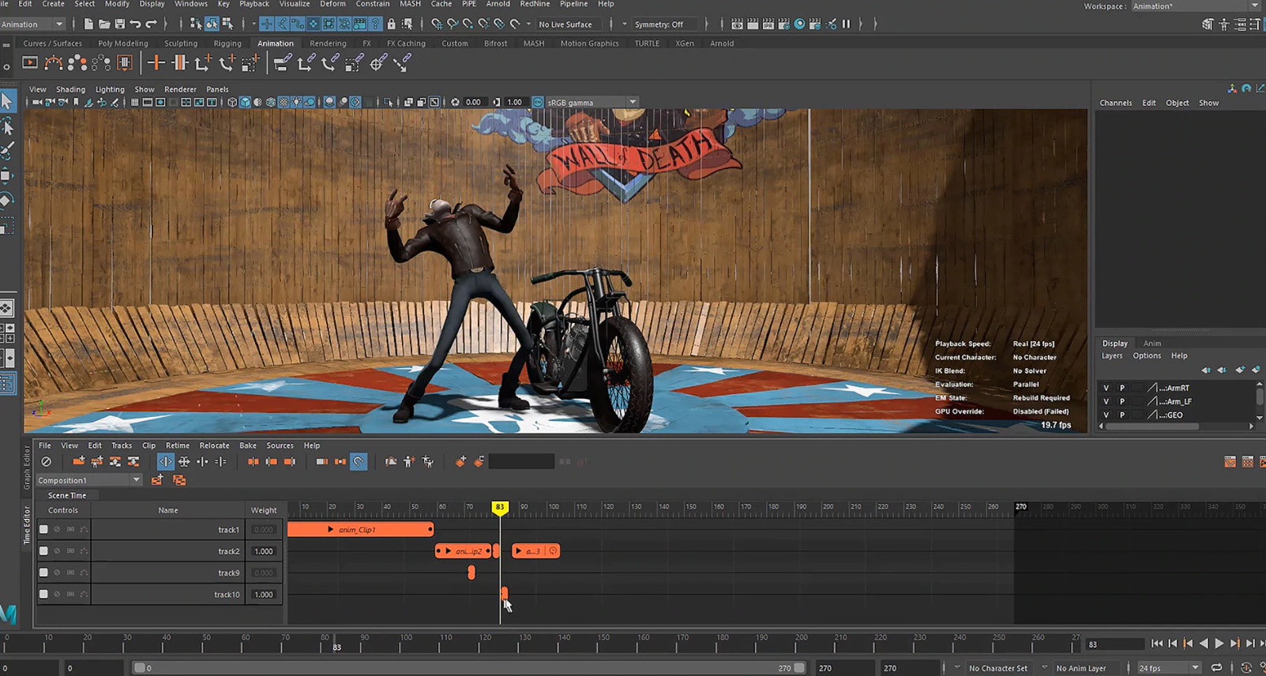Expand the sRGB gamma view transform dropdown

coord(633,102)
